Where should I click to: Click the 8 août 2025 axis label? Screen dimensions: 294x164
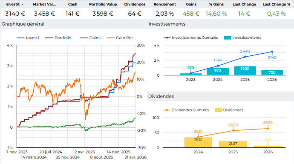coord(102,157)
